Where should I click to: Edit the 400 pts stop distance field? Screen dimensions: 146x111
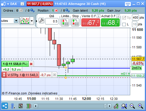click(135, 17)
